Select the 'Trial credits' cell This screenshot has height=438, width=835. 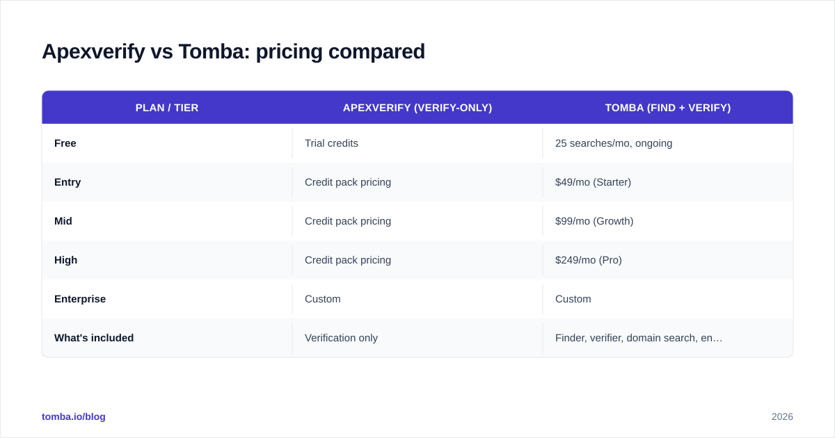(x=331, y=143)
